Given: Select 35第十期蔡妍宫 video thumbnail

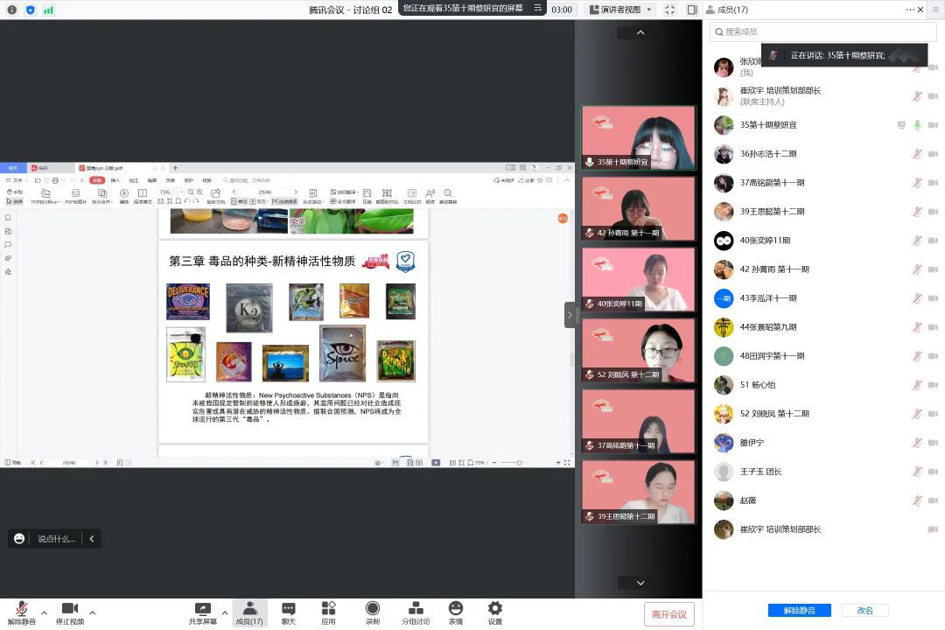Looking at the screenshot, I should [639, 137].
